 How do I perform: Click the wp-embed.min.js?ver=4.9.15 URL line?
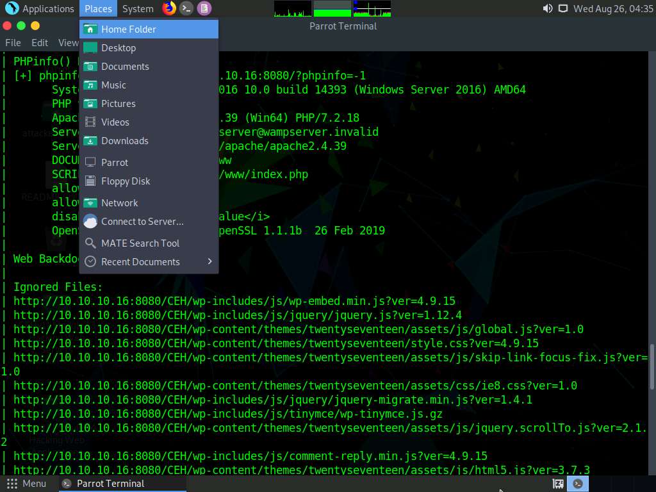234,301
